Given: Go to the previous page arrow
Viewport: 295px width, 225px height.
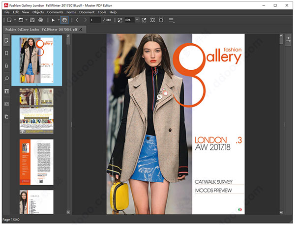Looking at the screenshot, I should coord(77,20).
